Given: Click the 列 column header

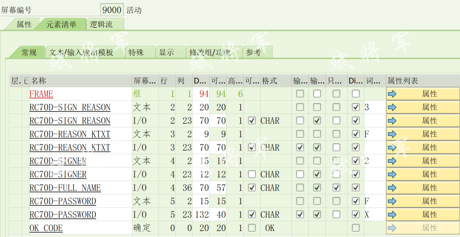Looking at the screenshot, I should pos(184,81).
